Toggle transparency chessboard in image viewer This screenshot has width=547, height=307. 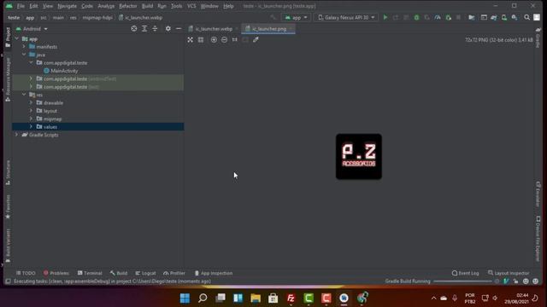[190, 40]
